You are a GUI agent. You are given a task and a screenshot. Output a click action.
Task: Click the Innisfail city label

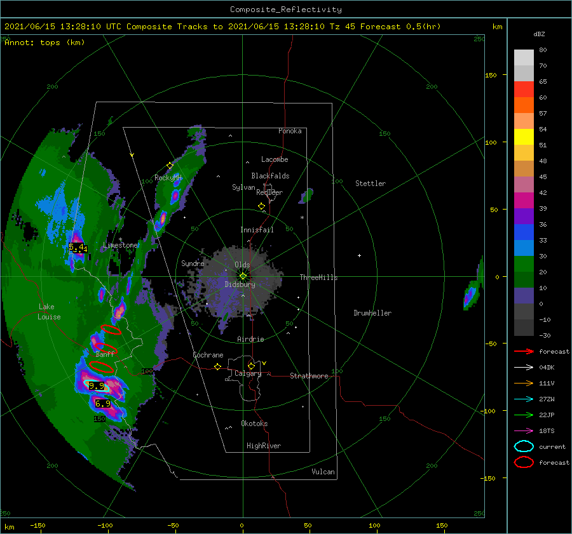257,230
